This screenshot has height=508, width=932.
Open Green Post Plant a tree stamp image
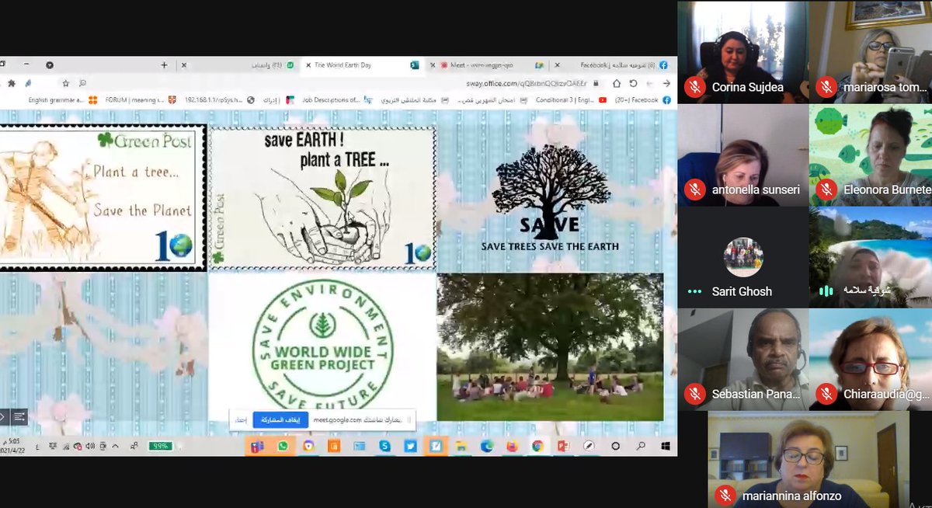[103, 198]
